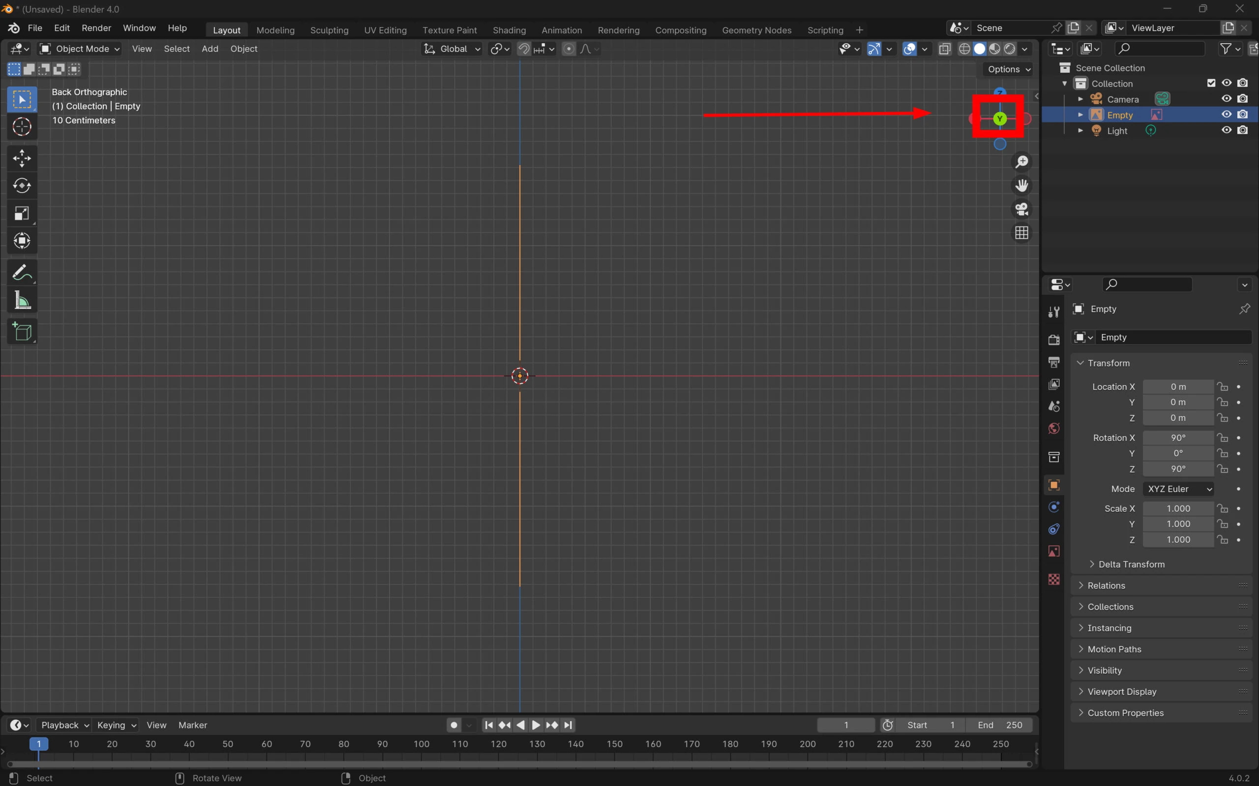1259x786 pixels.
Task: Switch orthographic/perspective with grid icon
Action: pyautogui.click(x=1022, y=232)
